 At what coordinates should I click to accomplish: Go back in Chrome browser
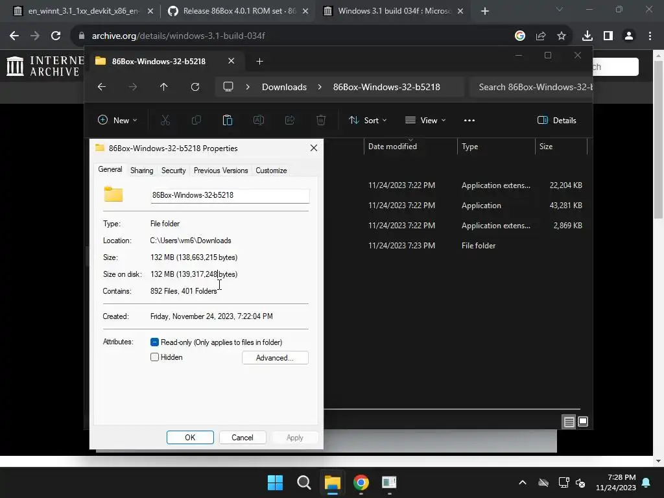click(x=14, y=36)
